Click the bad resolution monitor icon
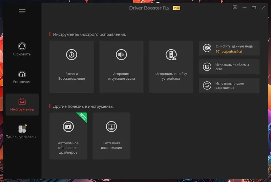This screenshot has width=271, height=182. [x=207, y=85]
